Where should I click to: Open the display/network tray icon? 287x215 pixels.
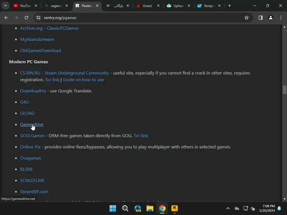coord(246,208)
